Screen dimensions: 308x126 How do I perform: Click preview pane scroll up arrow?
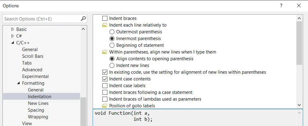tap(299, 113)
